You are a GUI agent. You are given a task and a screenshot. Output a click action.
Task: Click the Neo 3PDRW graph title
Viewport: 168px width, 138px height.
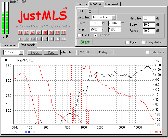[x=25, y=60]
